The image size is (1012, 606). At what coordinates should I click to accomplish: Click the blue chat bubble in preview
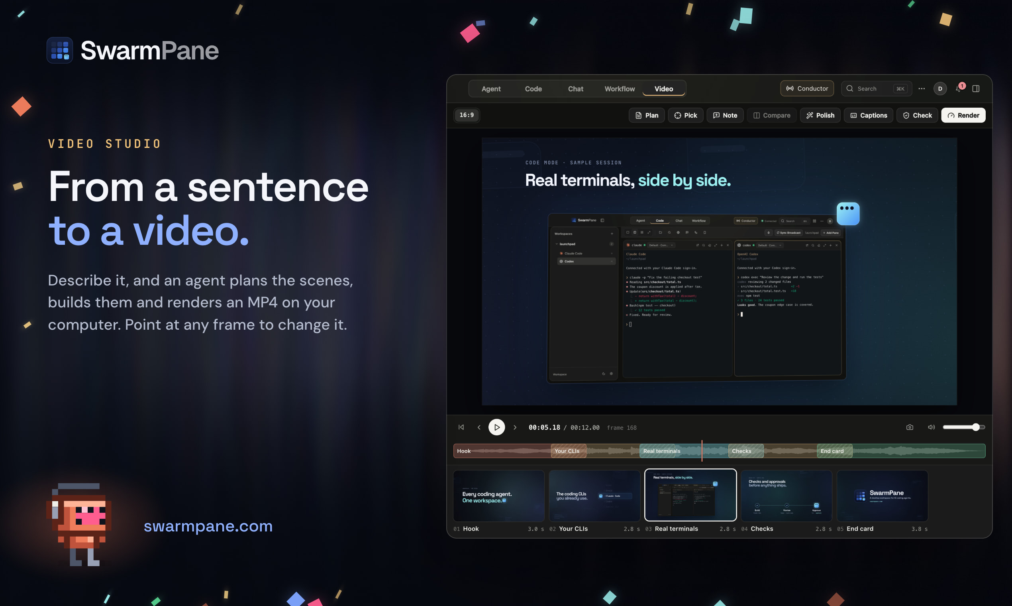[848, 214]
